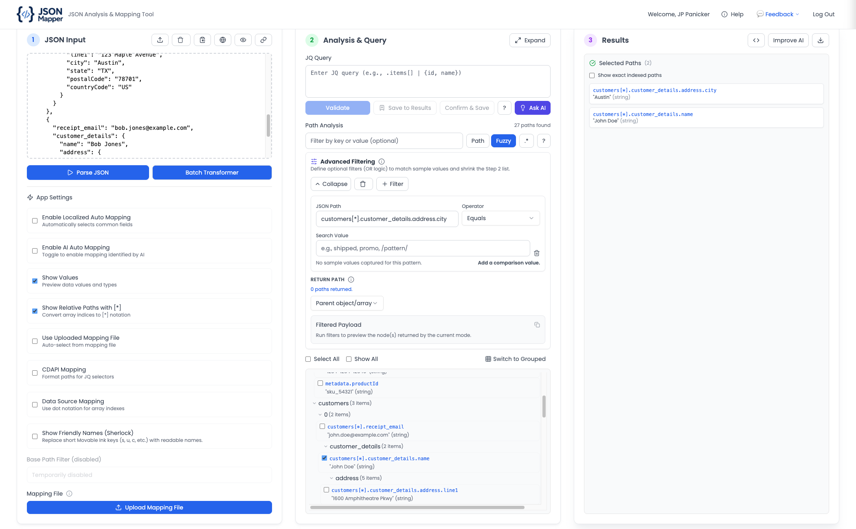Screen dimensions: 856x529
Task: Click the code view icon in Results
Action: 756,40
